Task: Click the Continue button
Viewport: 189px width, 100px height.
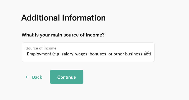Action: tap(67, 77)
